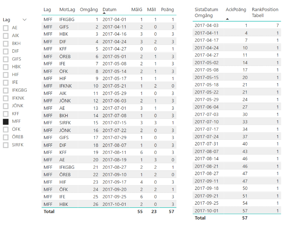294x227 pixels.
Task: Select SistaDatum cell 2017-09-21
Action: coord(207,196)
